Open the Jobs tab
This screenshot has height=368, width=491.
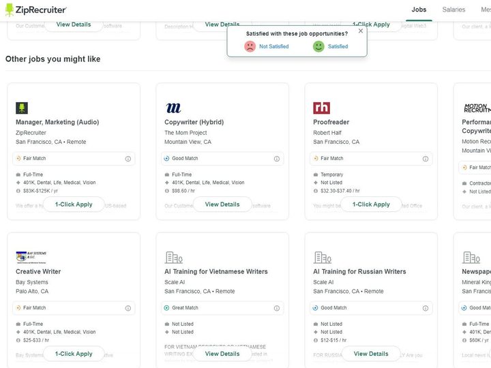point(419,10)
